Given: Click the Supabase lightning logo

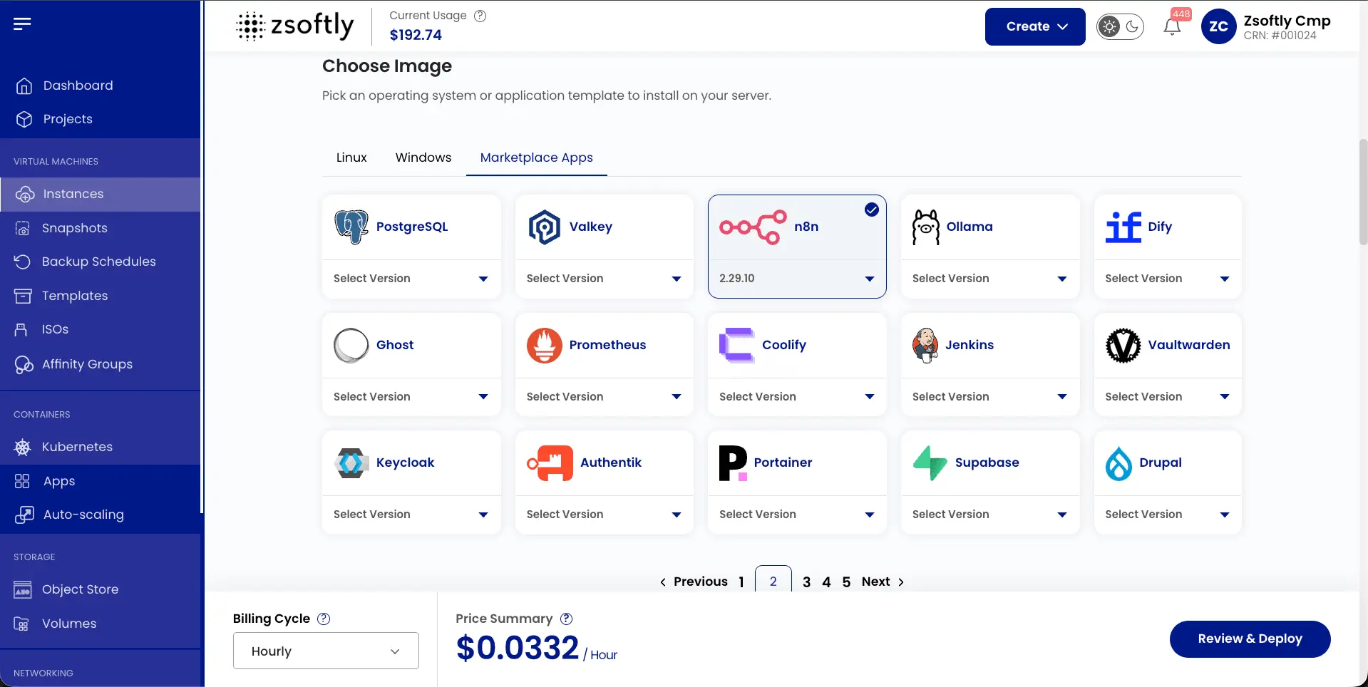Looking at the screenshot, I should (930, 463).
